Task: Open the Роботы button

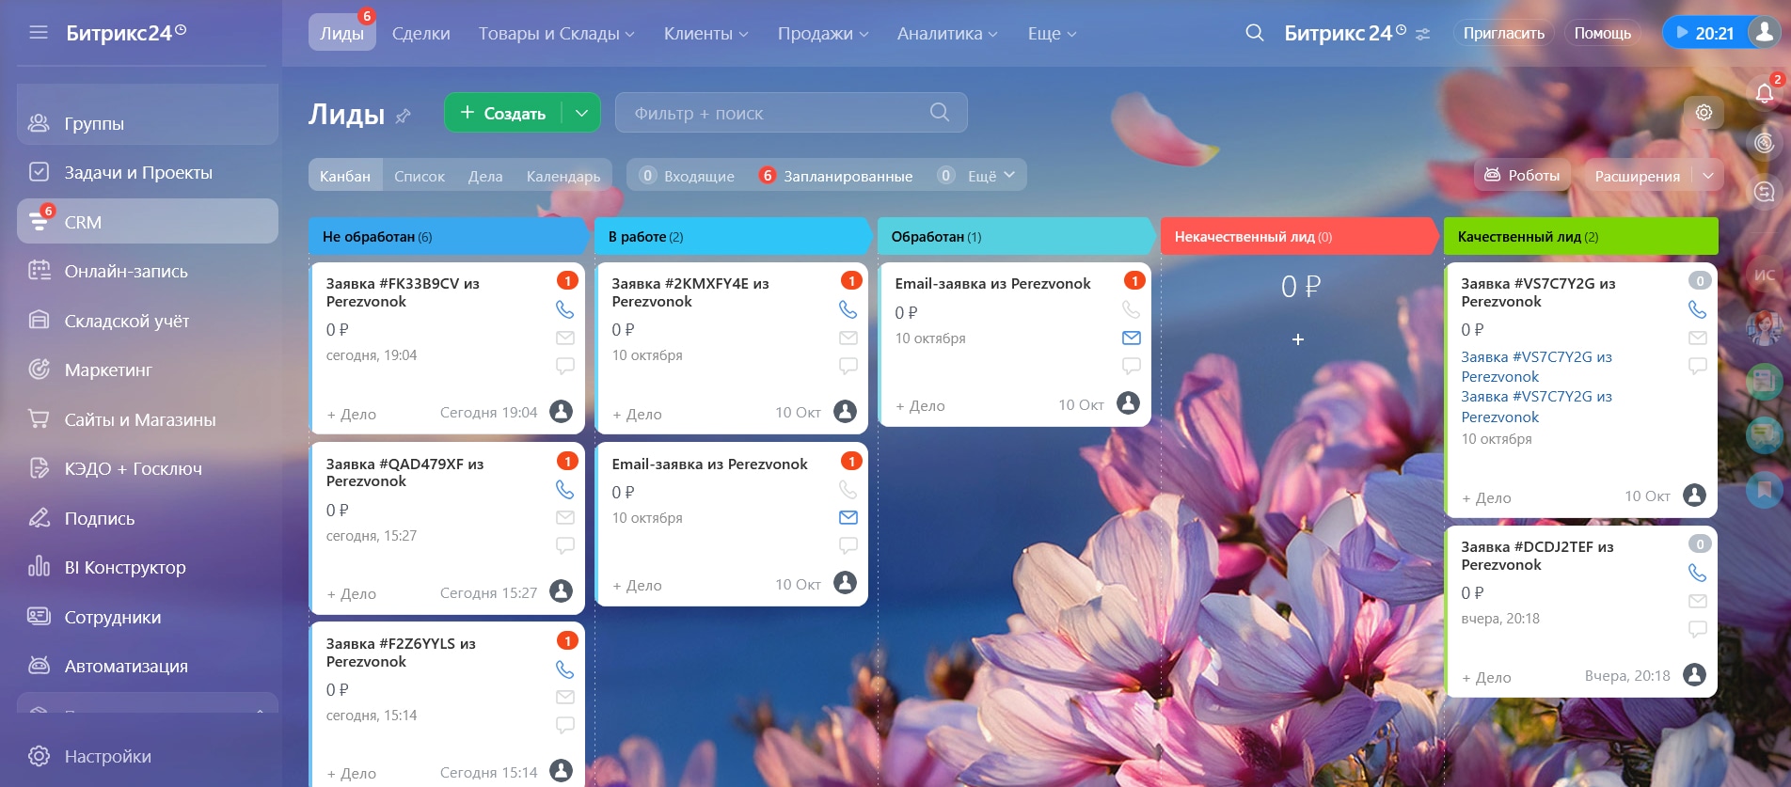Action: tap(1522, 176)
